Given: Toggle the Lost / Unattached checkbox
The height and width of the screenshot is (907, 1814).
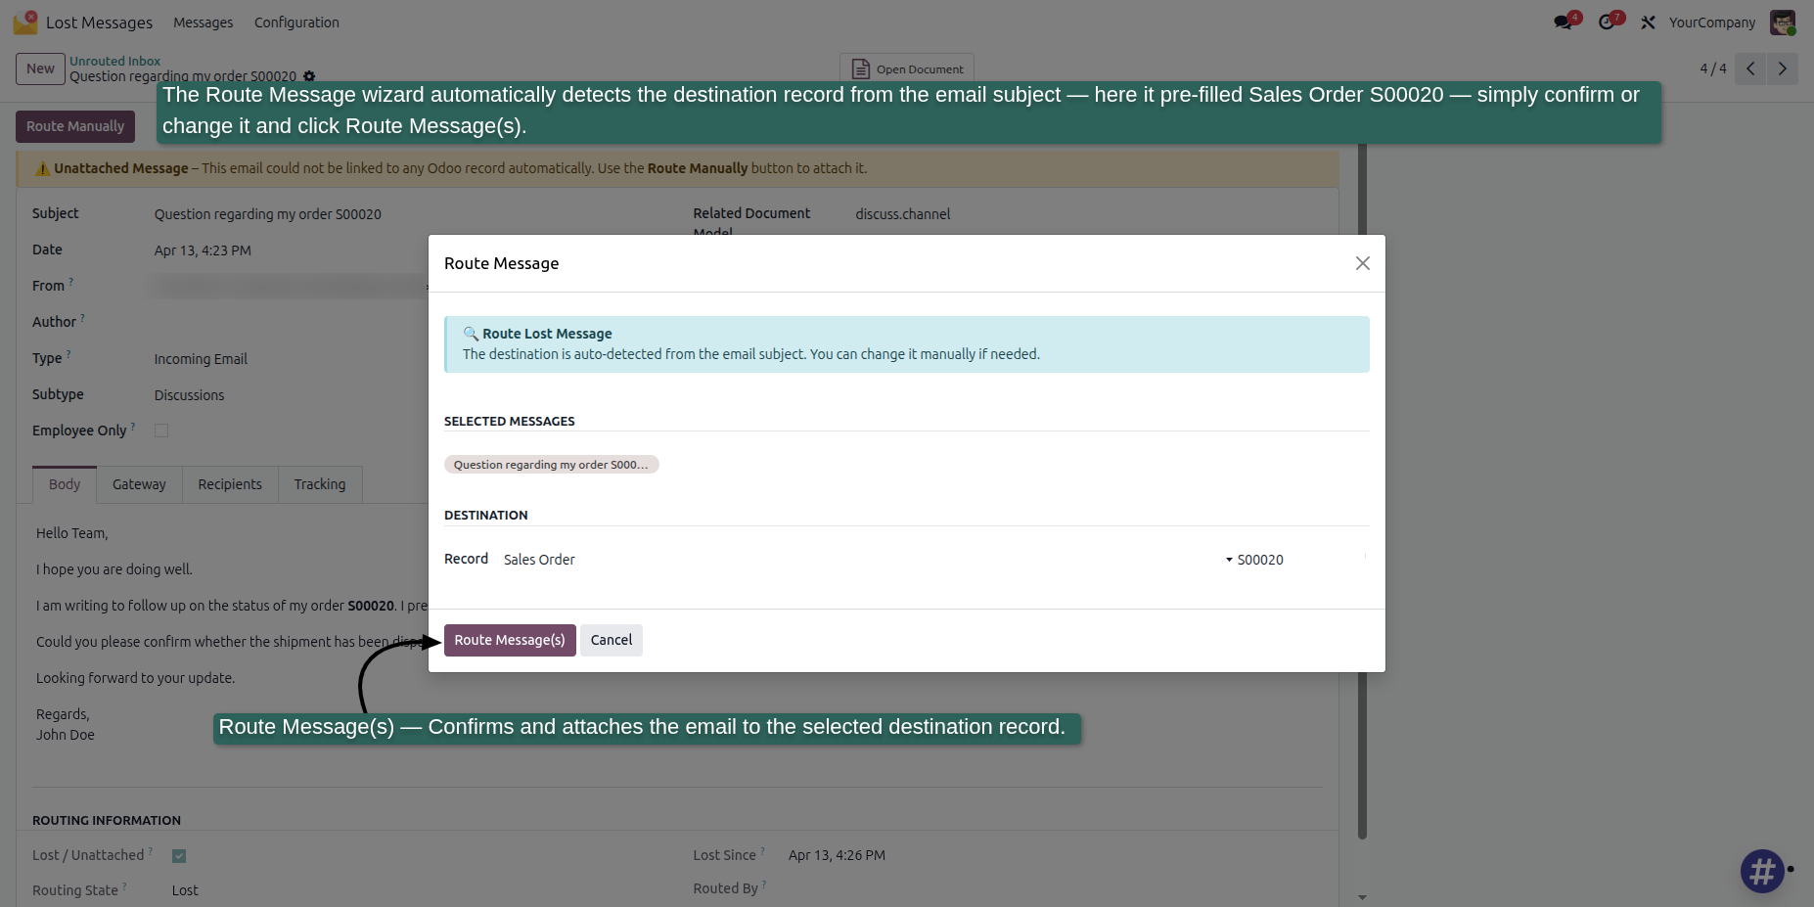Looking at the screenshot, I should tap(179, 855).
